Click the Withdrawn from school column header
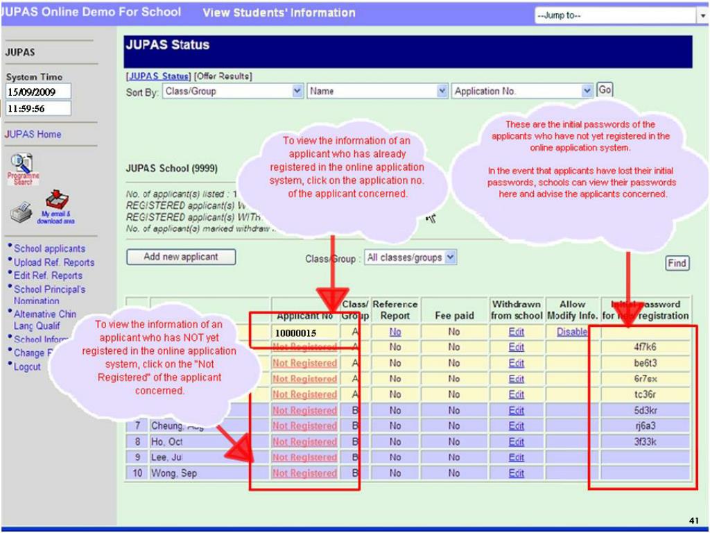 pyautogui.click(x=517, y=310)
